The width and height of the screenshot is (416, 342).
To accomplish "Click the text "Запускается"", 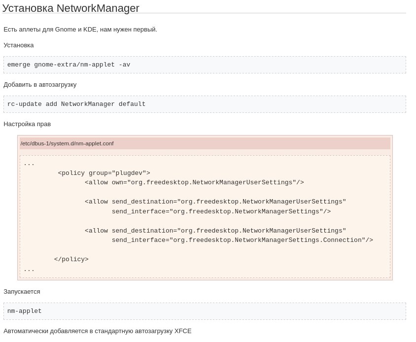I will click(22, 292).
